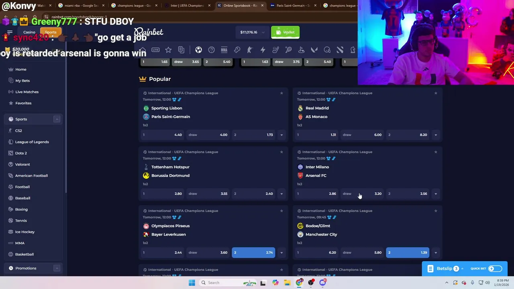Viewport: 514px width, 289px height.
Task: Open the hamburger menu icon in sidebar
Action: pos(10,32)
